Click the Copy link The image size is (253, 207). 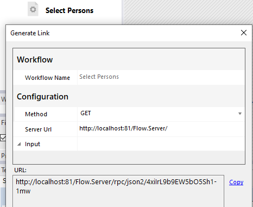click(x=236, y=182)
